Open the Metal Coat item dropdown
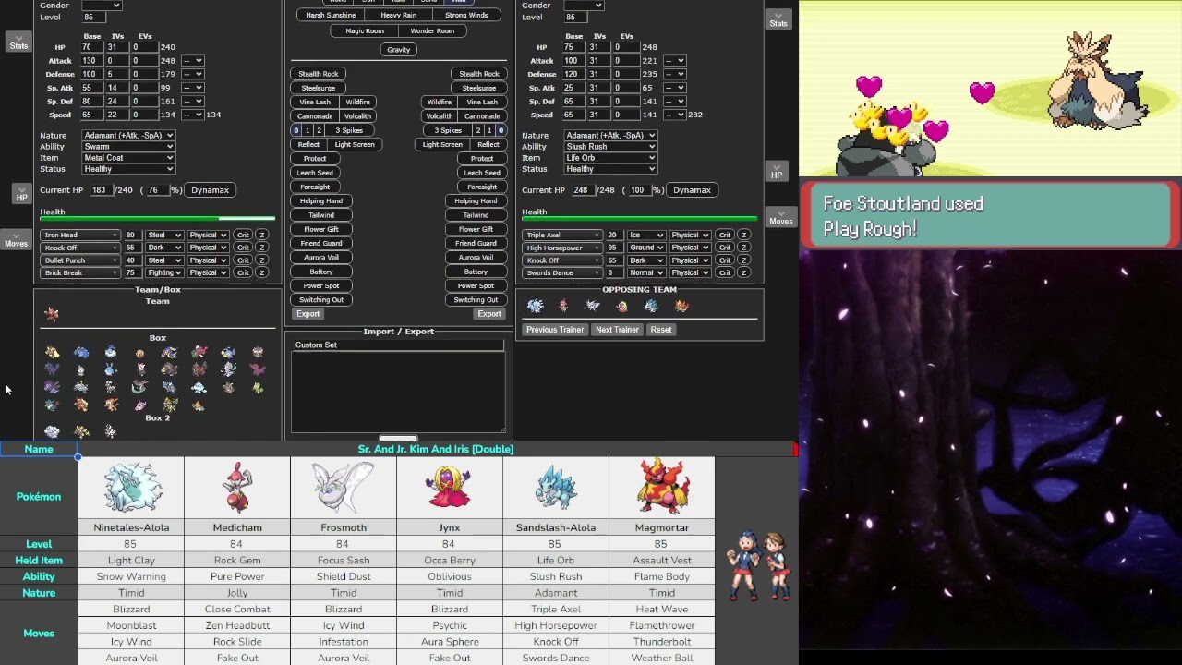 [x=128, y=158]
